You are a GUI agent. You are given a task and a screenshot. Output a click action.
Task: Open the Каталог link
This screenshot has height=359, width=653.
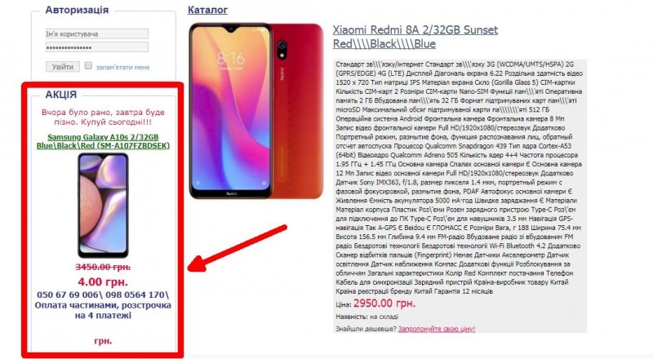207,10
